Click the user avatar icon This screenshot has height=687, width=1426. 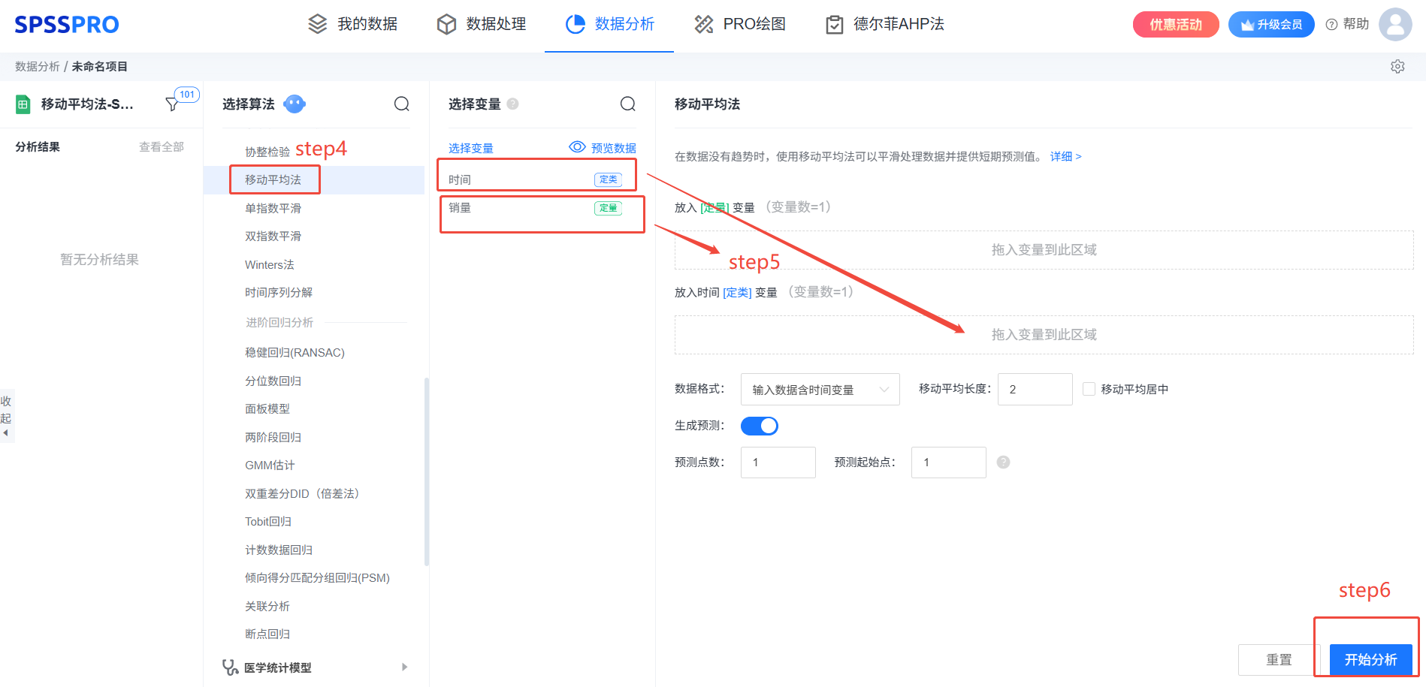pyautogui.click(x=1395, y=24)
